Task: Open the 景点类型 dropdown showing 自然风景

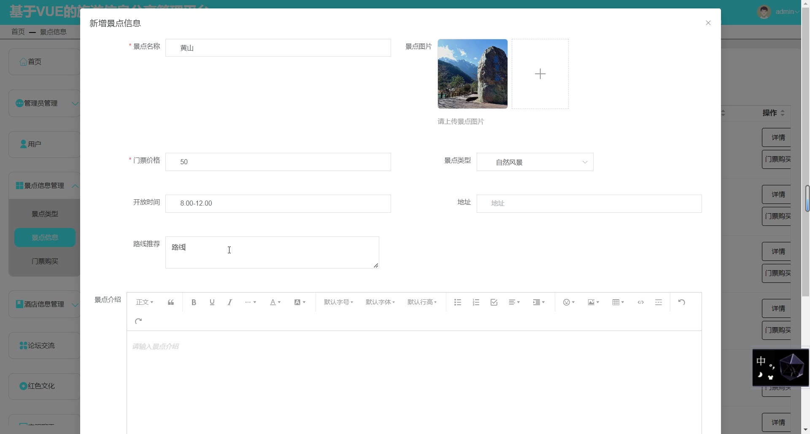Action: click(535, 162)
